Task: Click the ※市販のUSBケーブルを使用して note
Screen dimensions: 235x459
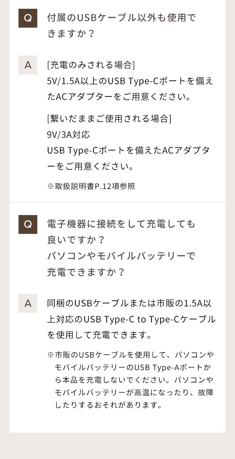Action: click(x=130, y=355)
